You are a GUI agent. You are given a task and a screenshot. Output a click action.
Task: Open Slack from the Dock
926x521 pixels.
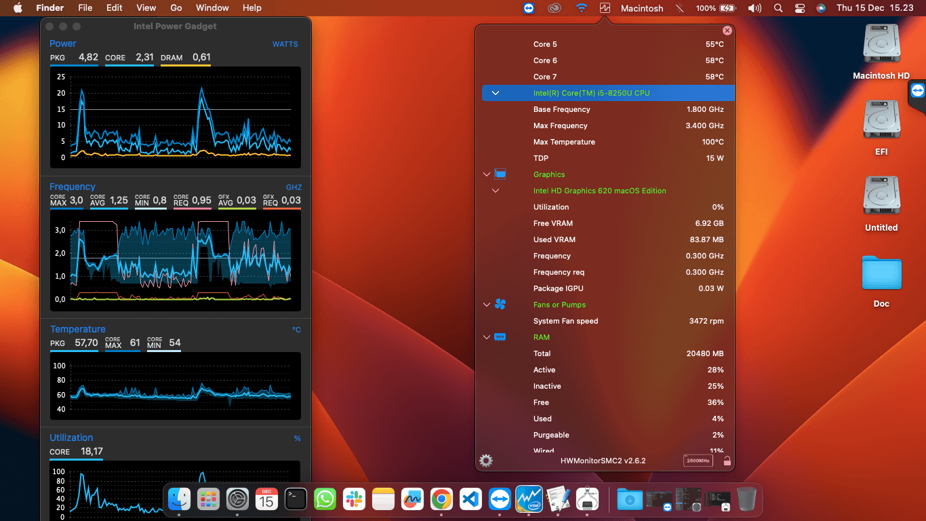354,500
